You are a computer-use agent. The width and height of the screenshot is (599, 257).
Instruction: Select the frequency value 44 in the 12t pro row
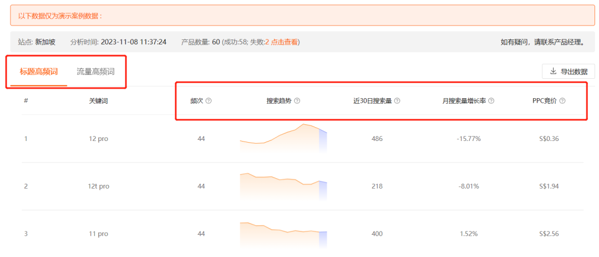pyautogui.click(x=201, y=187)
